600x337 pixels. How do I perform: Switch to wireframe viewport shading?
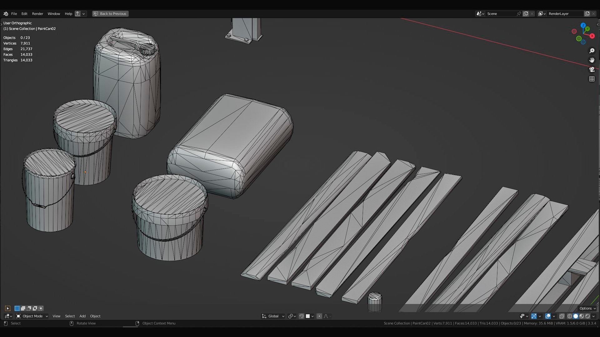[570, 316]
